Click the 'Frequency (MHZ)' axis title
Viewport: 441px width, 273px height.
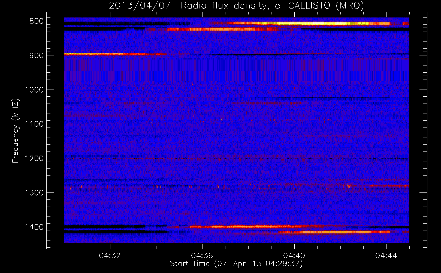16,131
